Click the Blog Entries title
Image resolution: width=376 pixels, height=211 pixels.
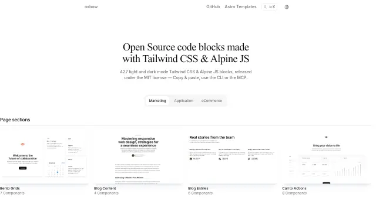[x=198, y=188]
